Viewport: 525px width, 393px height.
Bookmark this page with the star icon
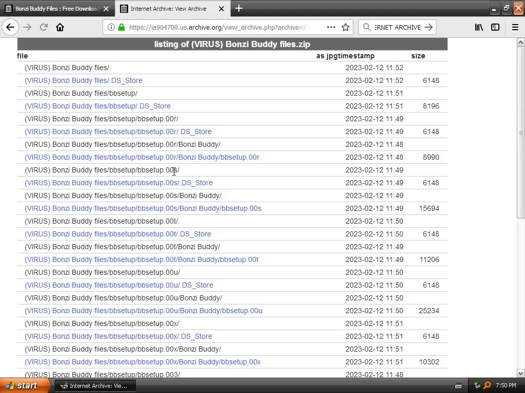click(x=346, y=27)
